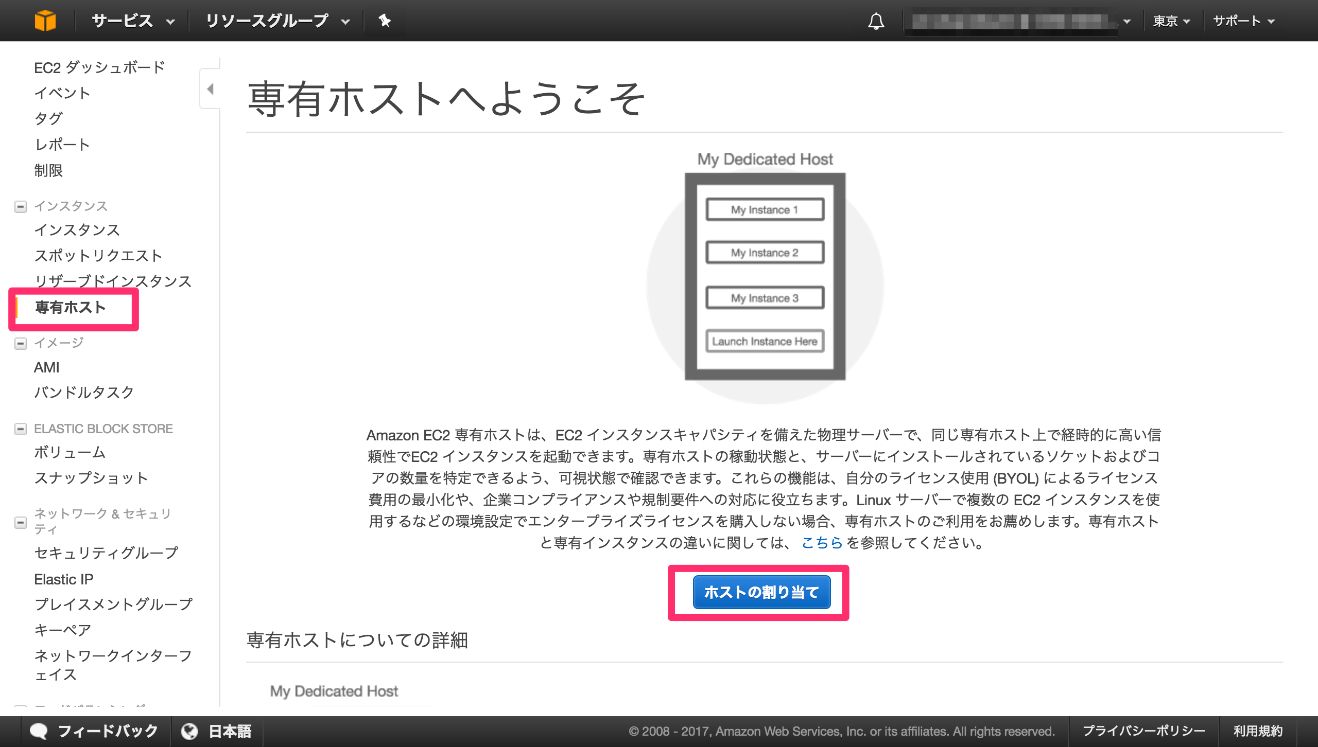Collapse the ネットワーク & セキュリティ section

pos(20,523)
